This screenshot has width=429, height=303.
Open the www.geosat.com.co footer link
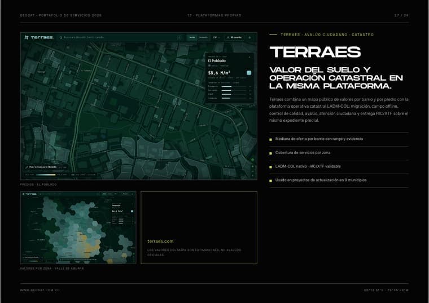(40, 290)
